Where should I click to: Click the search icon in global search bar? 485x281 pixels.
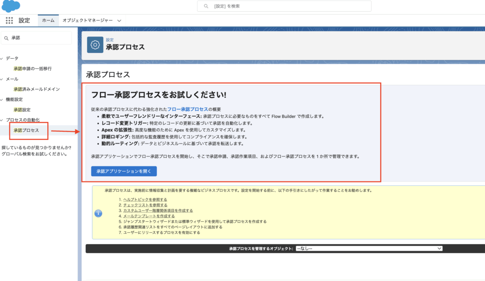coord(206,6)
